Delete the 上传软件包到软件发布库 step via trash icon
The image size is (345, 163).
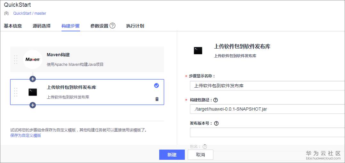click(x=157, y=99)
